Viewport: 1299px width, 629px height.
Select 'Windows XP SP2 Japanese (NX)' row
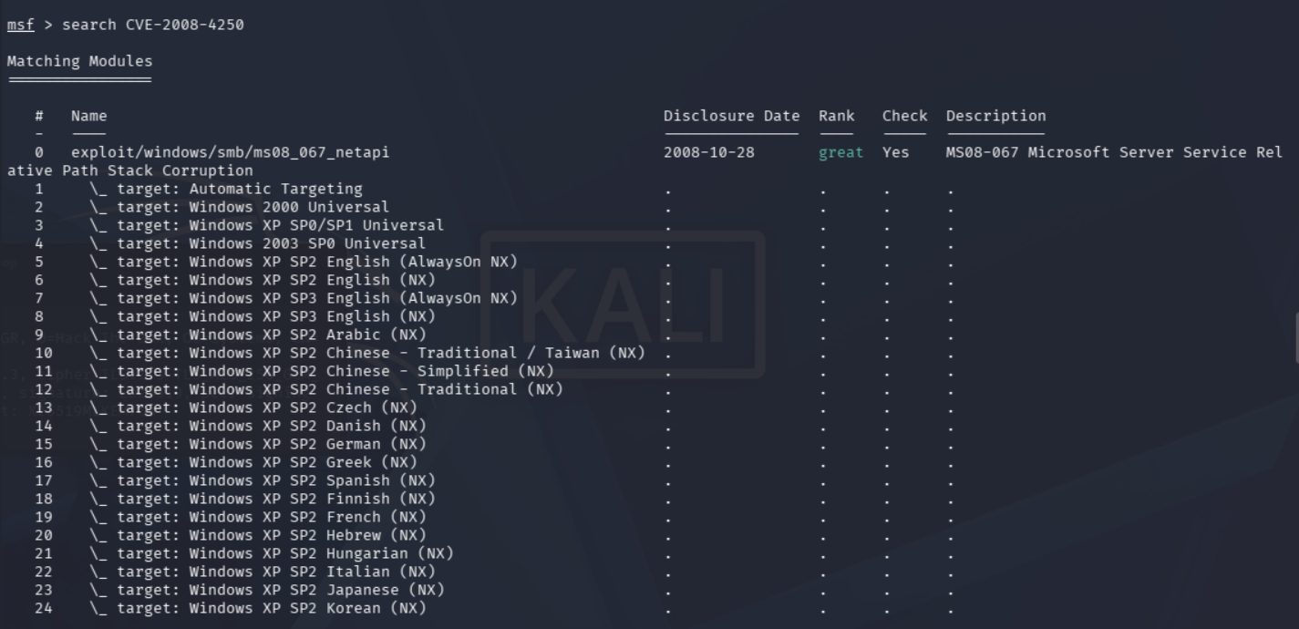pyautogui.click(x=267, y=590)
